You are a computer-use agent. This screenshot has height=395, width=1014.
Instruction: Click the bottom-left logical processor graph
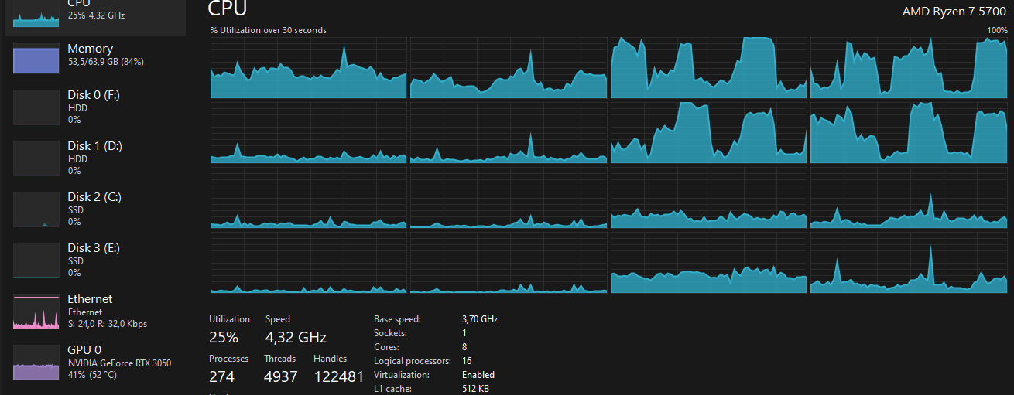click(308, 263)
